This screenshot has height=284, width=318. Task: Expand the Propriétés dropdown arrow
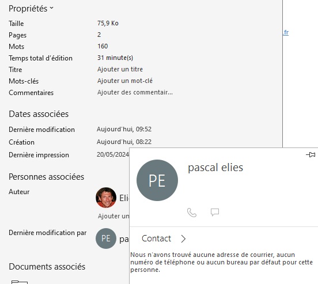[x=51, y=8]
